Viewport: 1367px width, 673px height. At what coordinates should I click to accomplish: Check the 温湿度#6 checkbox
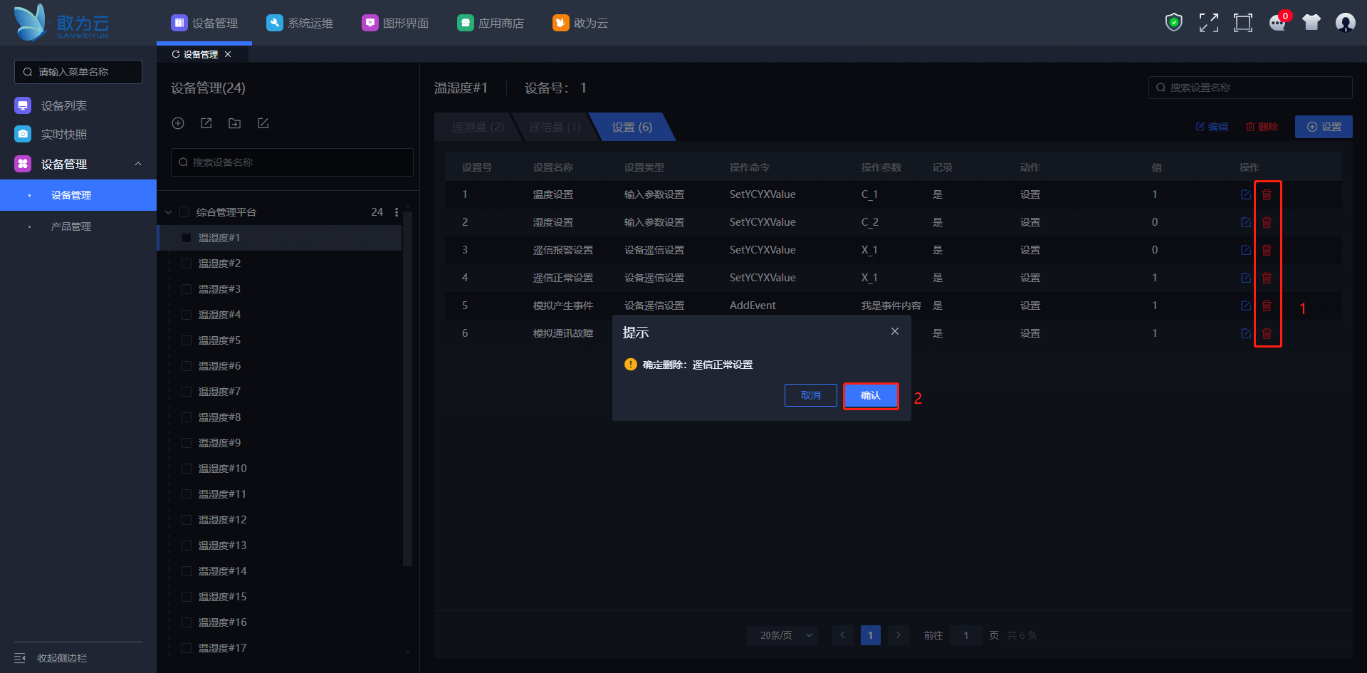(x=187, y=366)
